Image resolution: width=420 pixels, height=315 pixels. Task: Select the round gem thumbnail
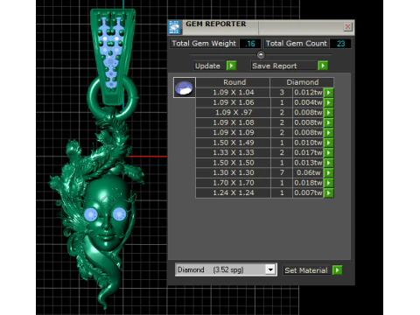(x=185, y=87)
